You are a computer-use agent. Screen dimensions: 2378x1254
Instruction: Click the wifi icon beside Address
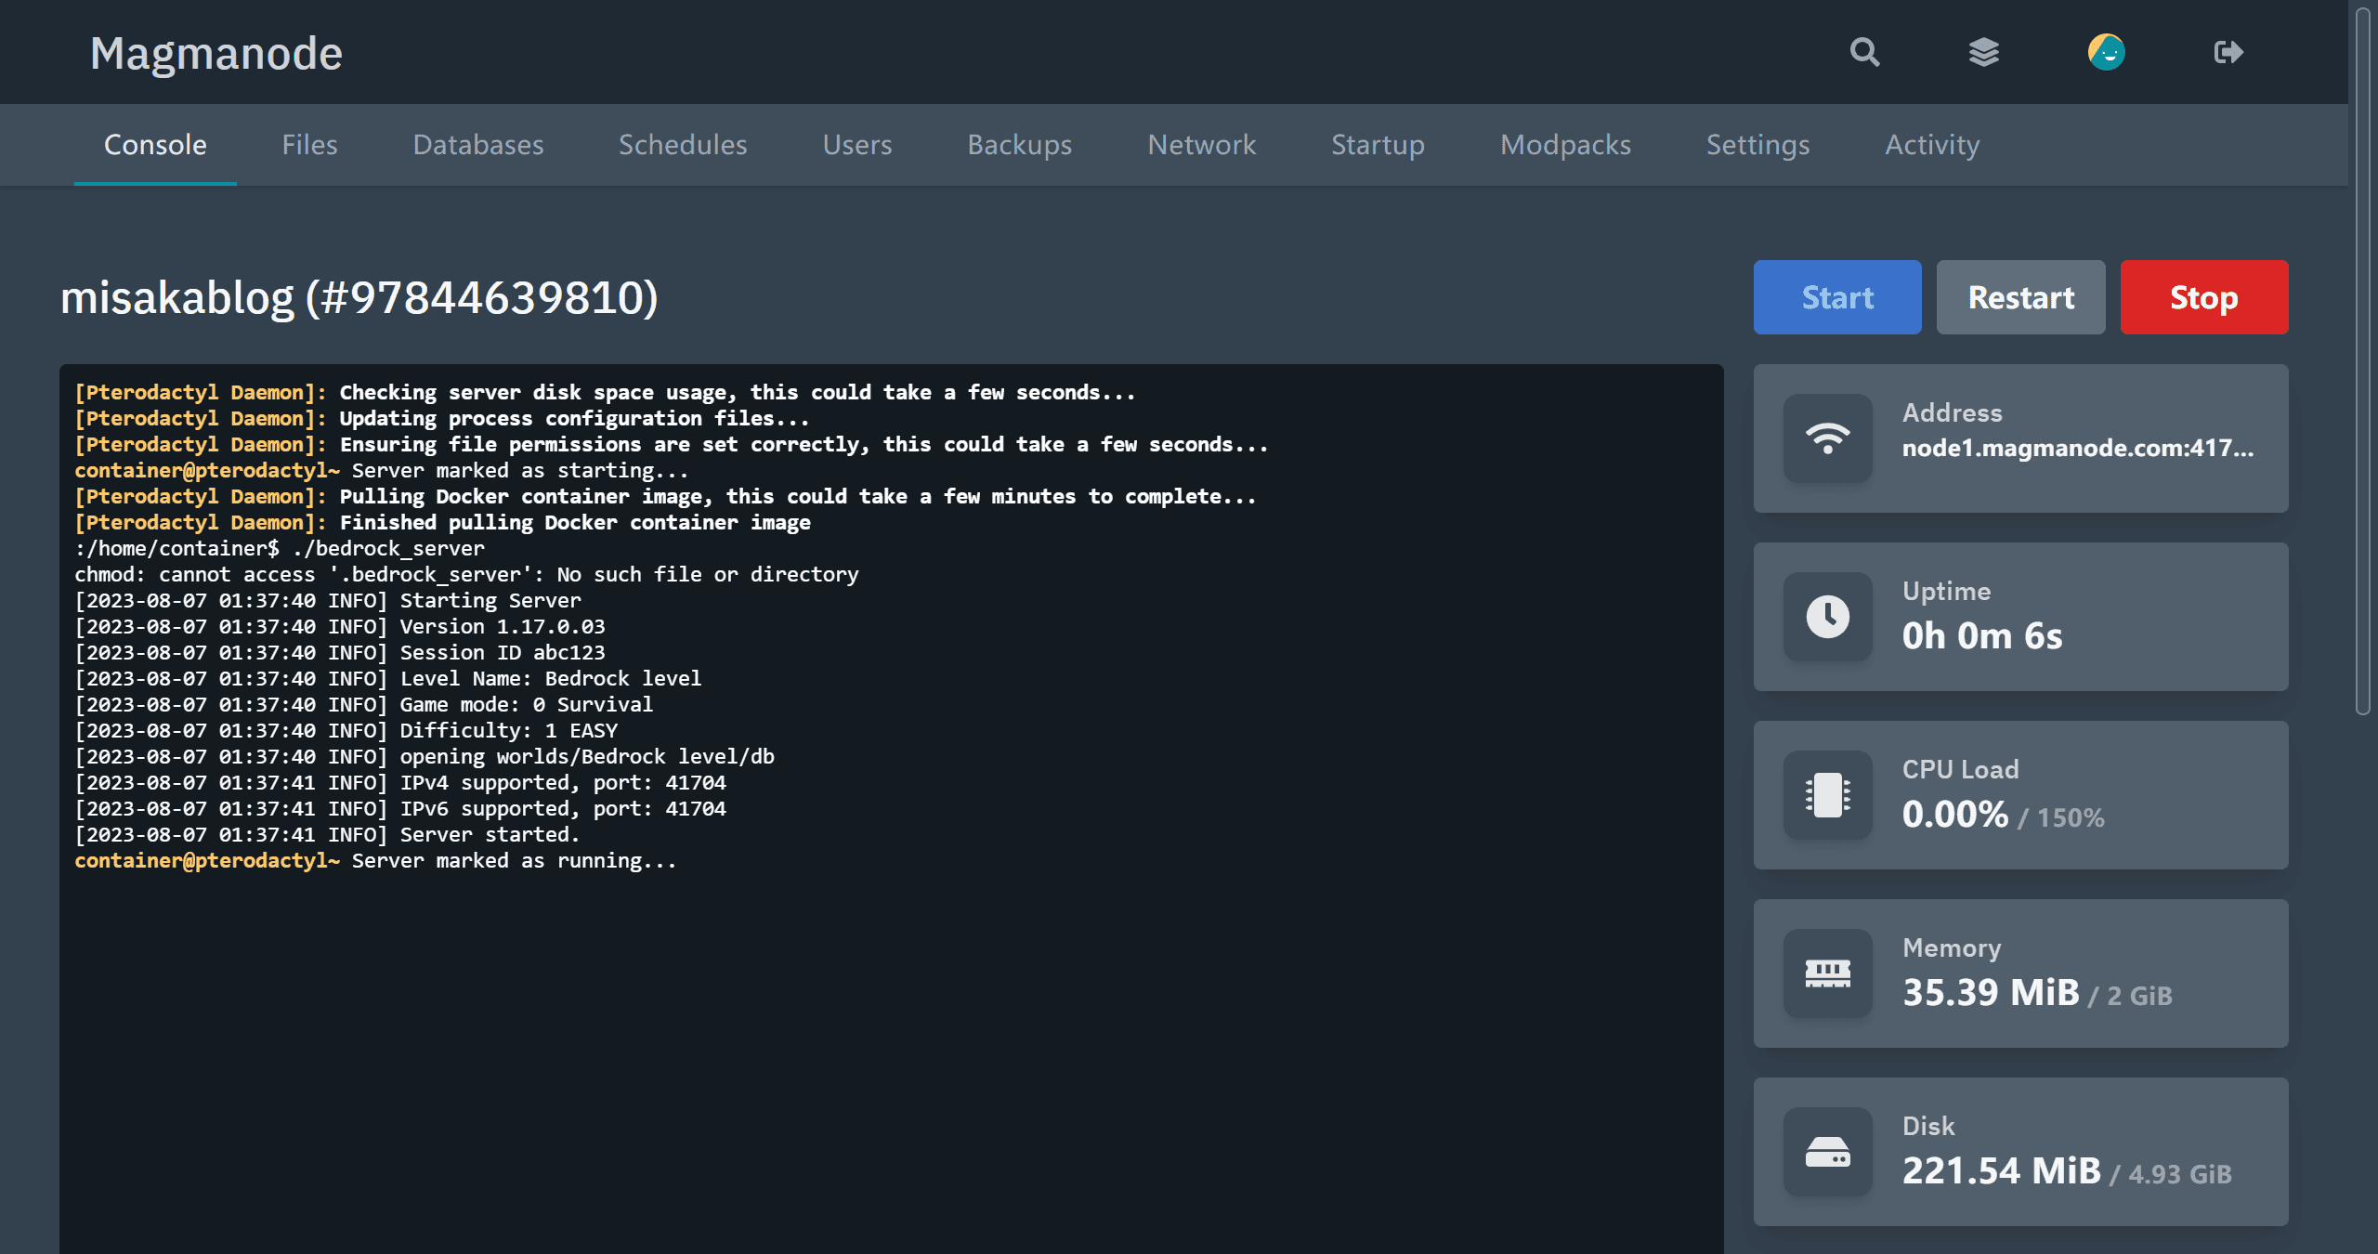click(1827, 438)
